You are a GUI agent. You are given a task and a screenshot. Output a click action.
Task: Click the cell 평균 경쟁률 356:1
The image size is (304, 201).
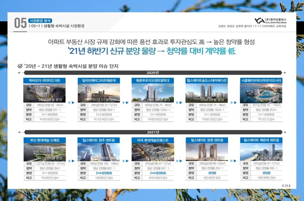point(50,169)
